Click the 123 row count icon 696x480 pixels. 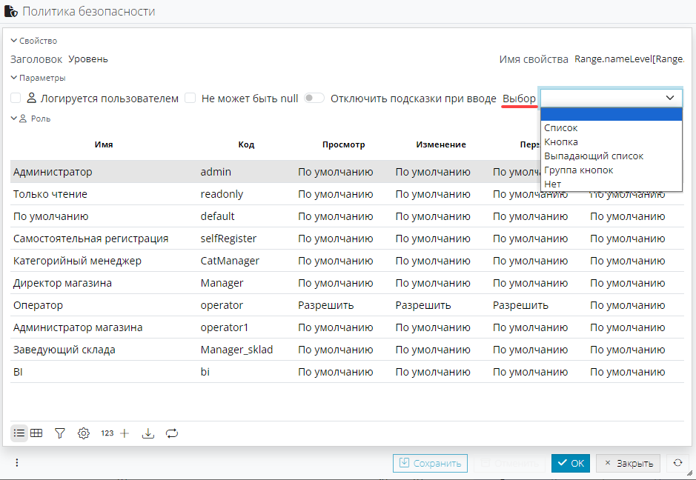(x=107, y=433)
